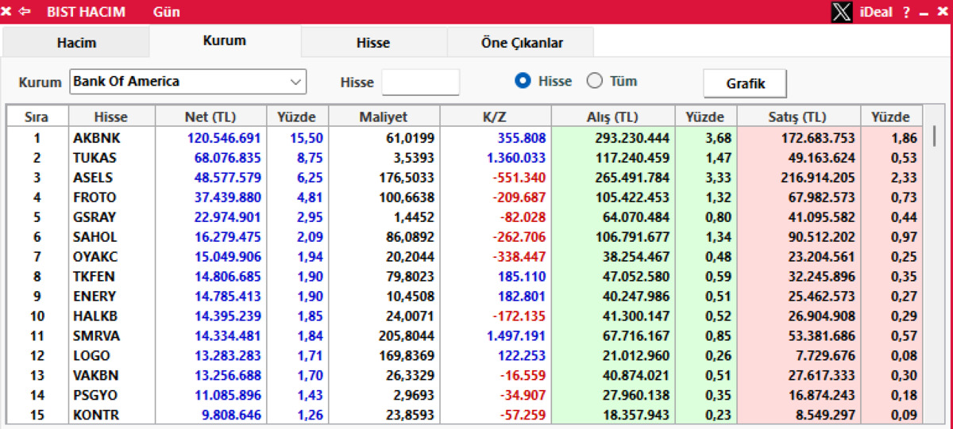The width and height of the screenshot is (953, 429).
Task: Sort by the Alış (TL) column header
Action: (x=612, y=117)
